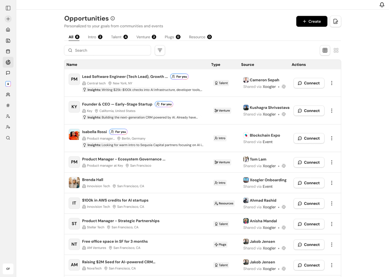Open Lead Software Engineer opportunity title

(x=125, y=77)
